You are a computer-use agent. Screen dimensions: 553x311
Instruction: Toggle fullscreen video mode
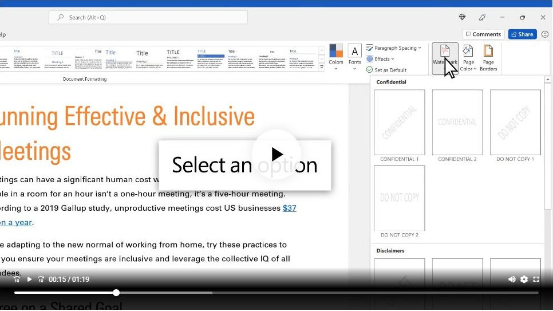click(536, 279)
